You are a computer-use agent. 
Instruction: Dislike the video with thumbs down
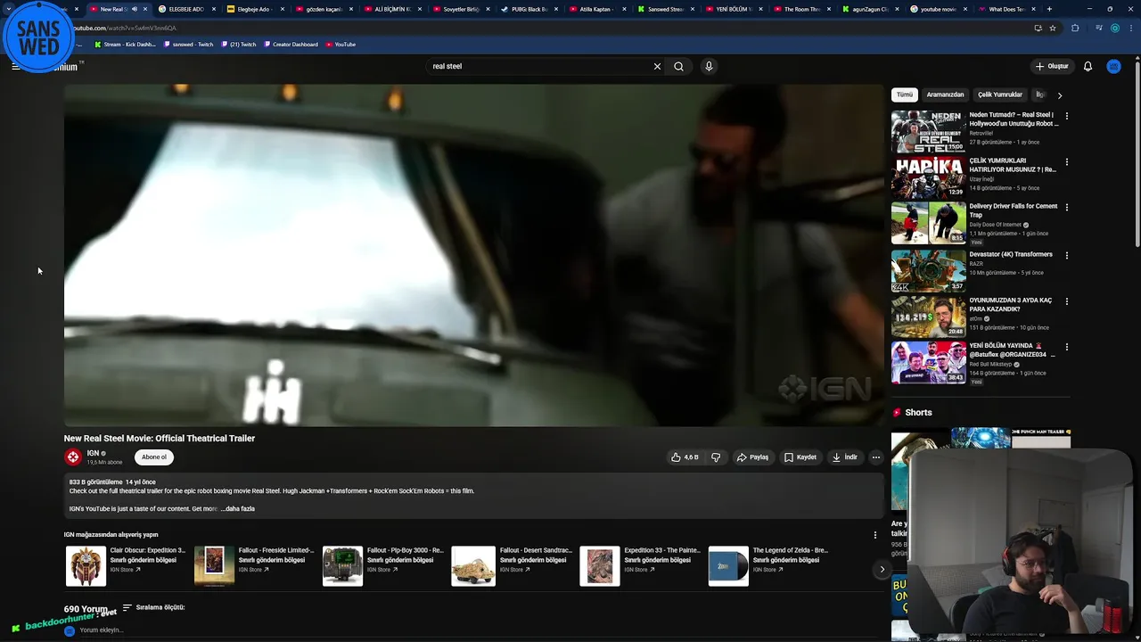pyautogui.click(x=715, y=457)
